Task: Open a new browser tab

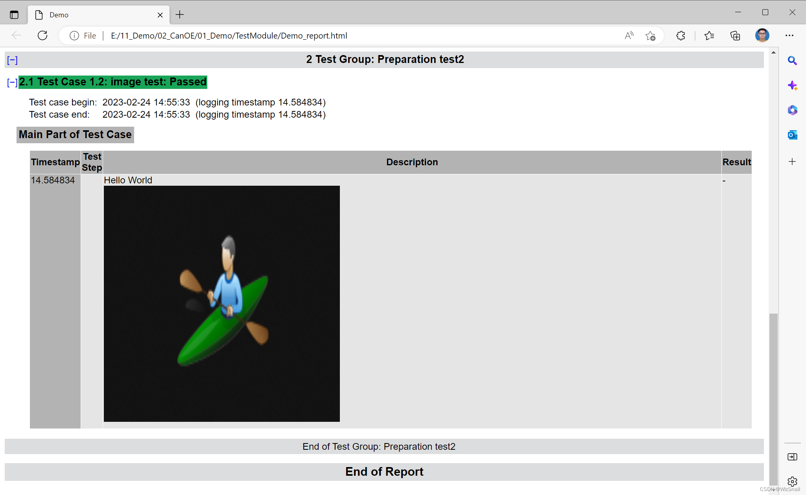Action: 180,15
